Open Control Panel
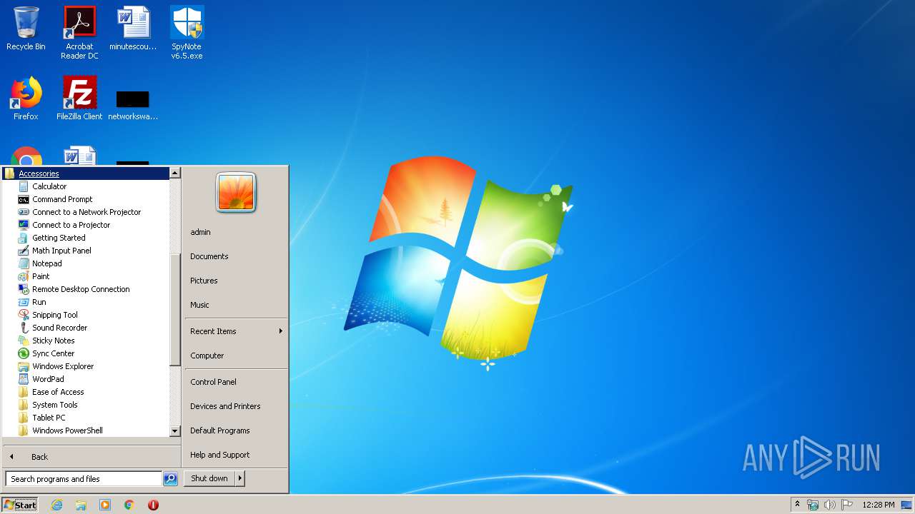The image size is (915, 514). tap(213, 382)
